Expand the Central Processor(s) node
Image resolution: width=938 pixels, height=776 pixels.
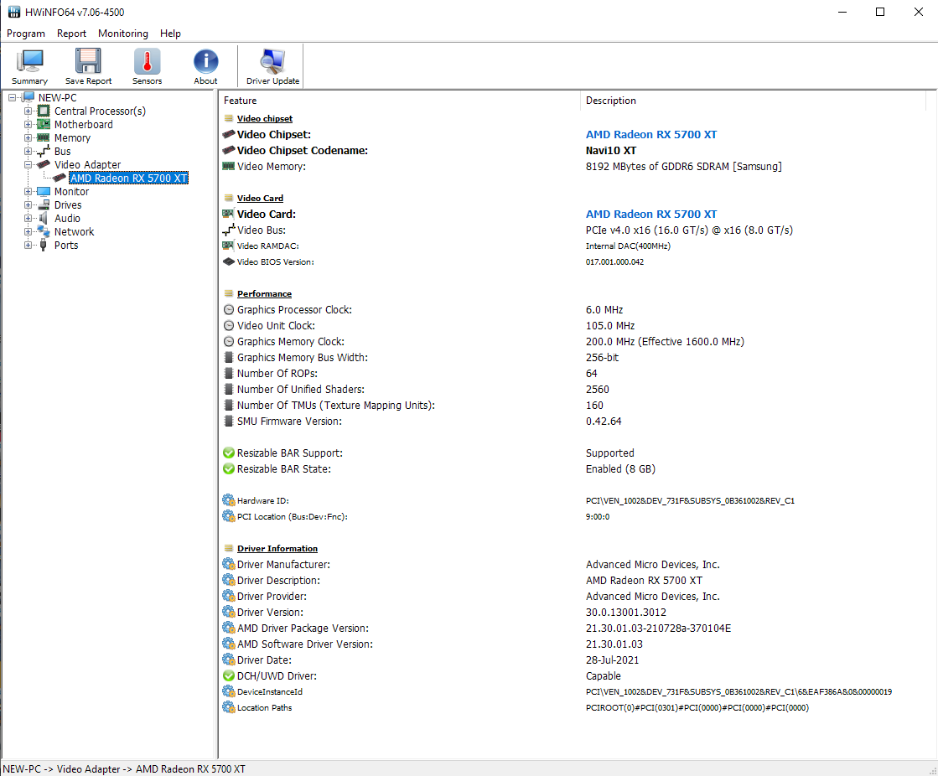[x=29, y=111]
